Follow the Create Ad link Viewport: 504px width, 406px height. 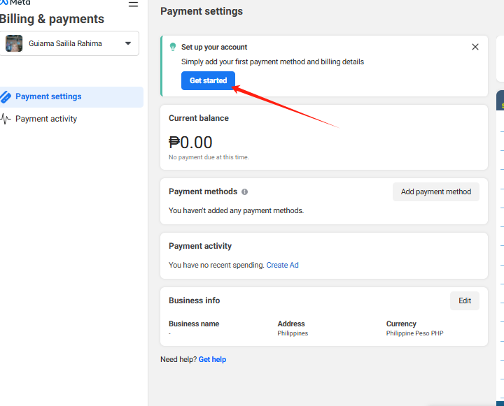click(x=282, y=265)
